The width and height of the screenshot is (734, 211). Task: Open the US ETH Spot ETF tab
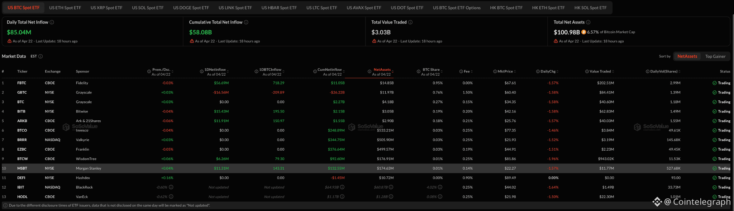[x=65, y=7]
